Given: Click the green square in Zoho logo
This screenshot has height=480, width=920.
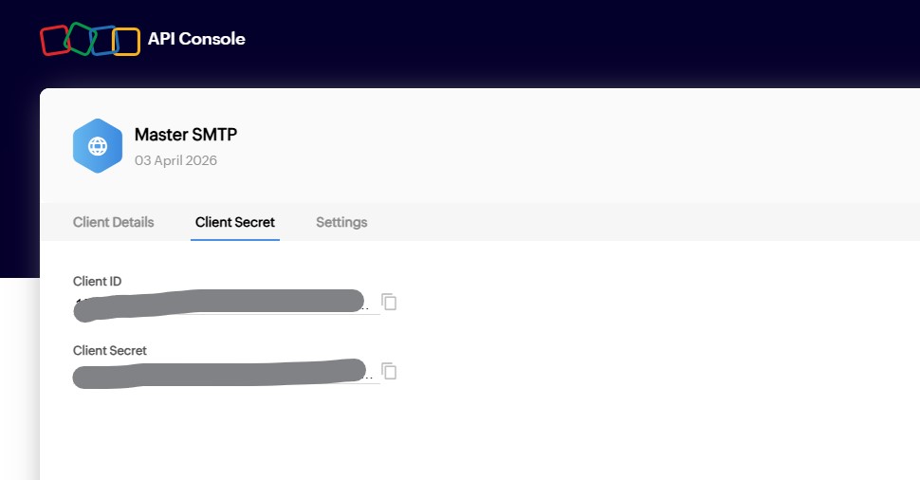Looking at the screenshot, I should click(80, 38).
